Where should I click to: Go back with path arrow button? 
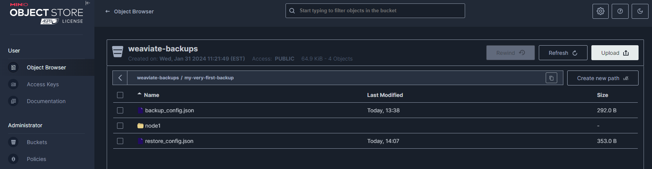(120, 78)
